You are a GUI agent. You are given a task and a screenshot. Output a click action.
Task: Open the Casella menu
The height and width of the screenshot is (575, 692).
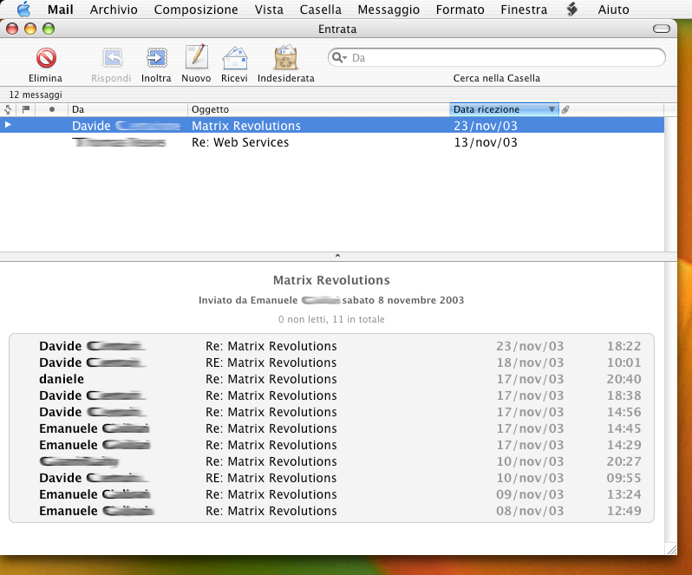coord(320,10)
